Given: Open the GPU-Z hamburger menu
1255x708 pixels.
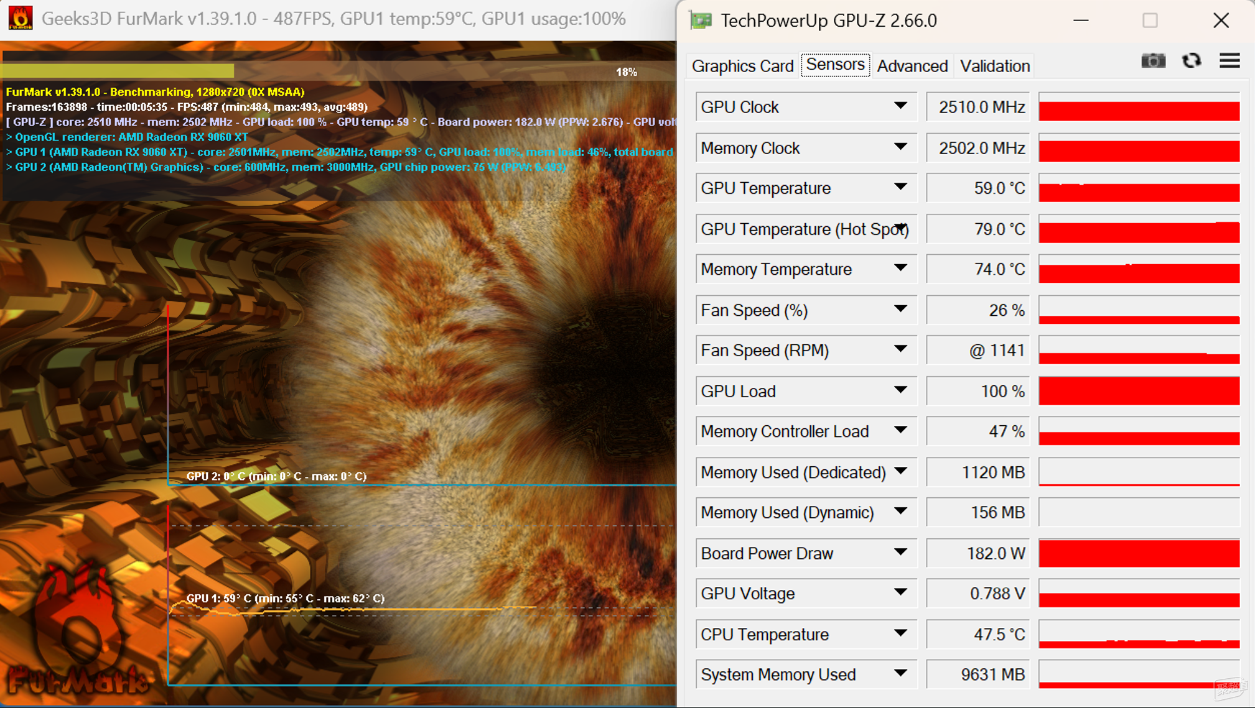Looking at the screenshot, I should [x=1229, y=61].
